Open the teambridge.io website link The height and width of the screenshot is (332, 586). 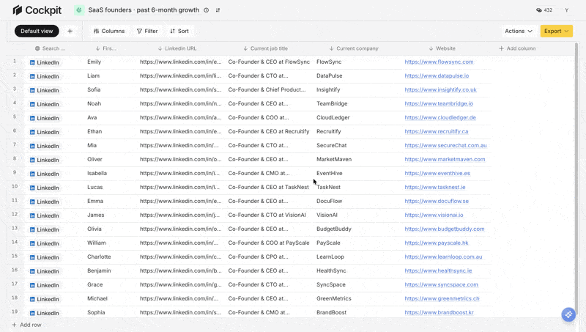439,103
